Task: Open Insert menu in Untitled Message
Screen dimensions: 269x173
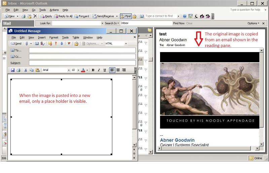Action: [42, 38]
